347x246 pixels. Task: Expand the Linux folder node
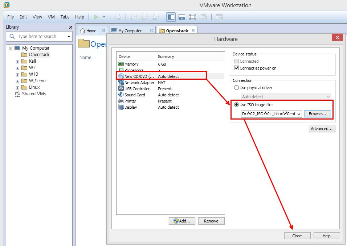(17, 88)
